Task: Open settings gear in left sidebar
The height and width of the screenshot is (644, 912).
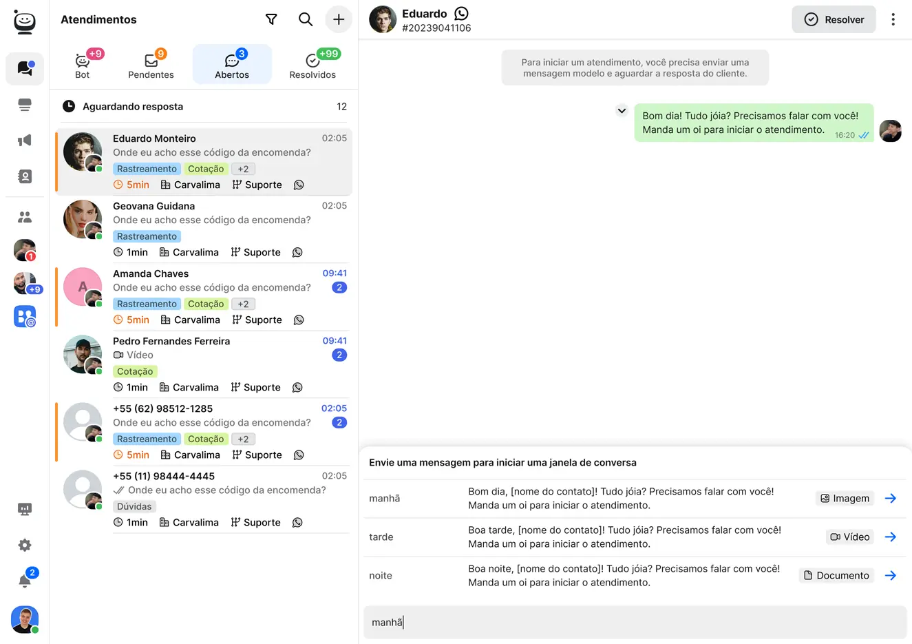Action: point(25,545)
